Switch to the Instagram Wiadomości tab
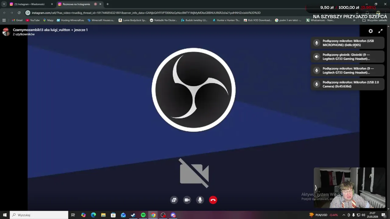Image resolution: width=390 pixels, height=219 pixels. click(29, 4)
